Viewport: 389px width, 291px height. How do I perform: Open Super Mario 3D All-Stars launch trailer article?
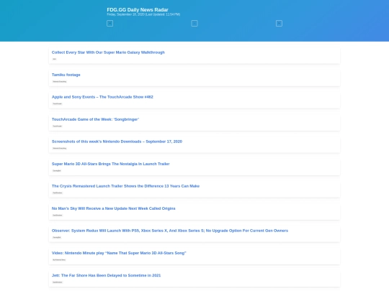(111, 164)
